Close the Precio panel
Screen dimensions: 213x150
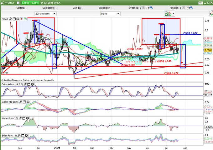coord(18,19)
